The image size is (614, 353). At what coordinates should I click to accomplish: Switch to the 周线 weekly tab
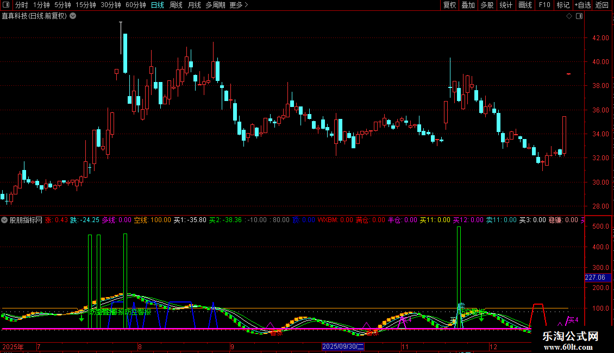(176, 5)
